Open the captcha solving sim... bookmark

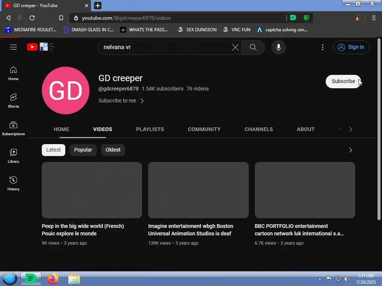click(282, 30)
